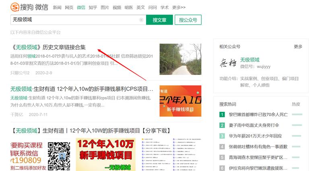Screen dimensions: 322x171
Task: Open the 英文 tab
Action: [x=140, y=7]
